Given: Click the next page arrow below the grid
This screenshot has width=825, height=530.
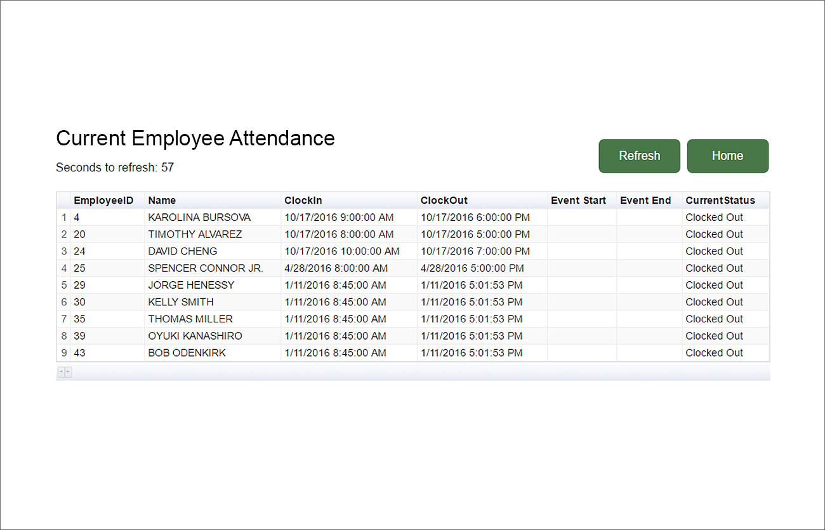Looking at the screenshot, I should [69, 372].
